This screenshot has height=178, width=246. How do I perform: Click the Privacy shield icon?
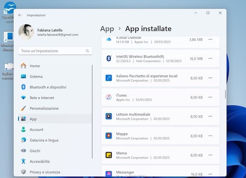pos(23,172)
